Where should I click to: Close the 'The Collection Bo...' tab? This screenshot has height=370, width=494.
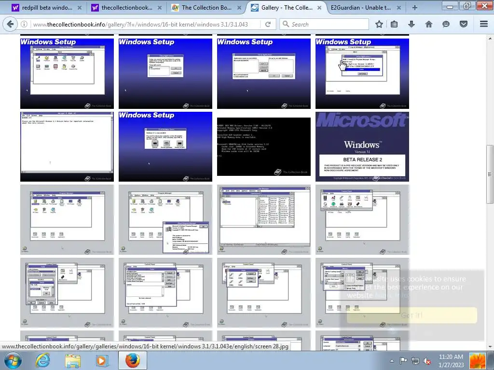(x=239, y=8)
